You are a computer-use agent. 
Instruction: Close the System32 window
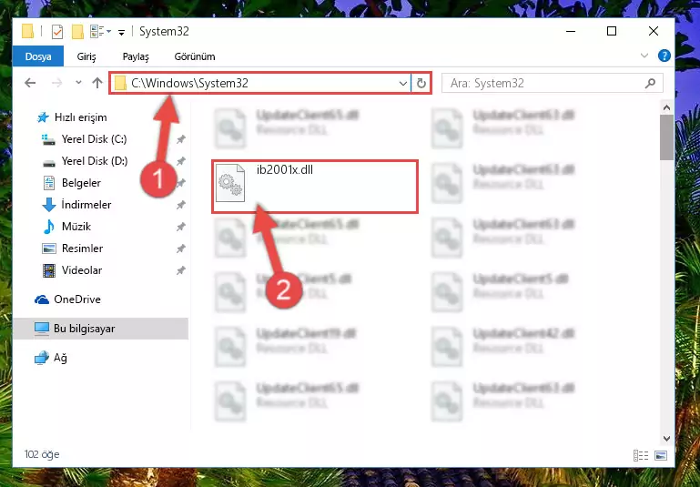coord(654,31)
